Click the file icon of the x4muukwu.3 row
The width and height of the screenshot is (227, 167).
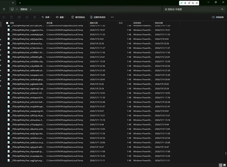pyautogui.click(x=9, y=120)
